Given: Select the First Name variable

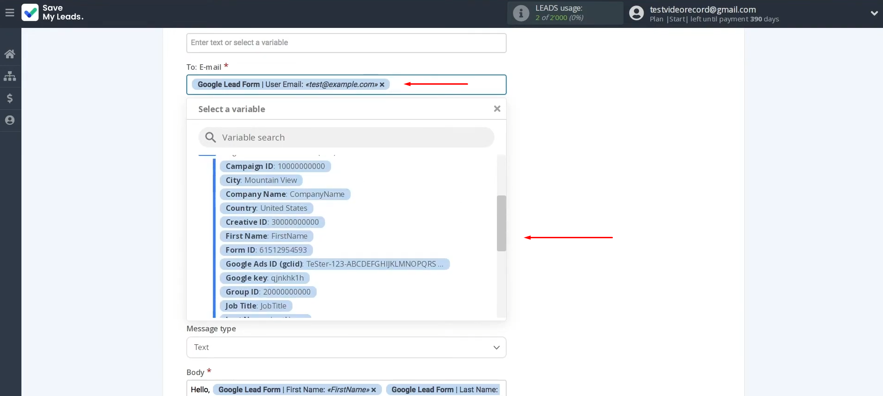Looking at the screenshot, I should coord(266,236).
